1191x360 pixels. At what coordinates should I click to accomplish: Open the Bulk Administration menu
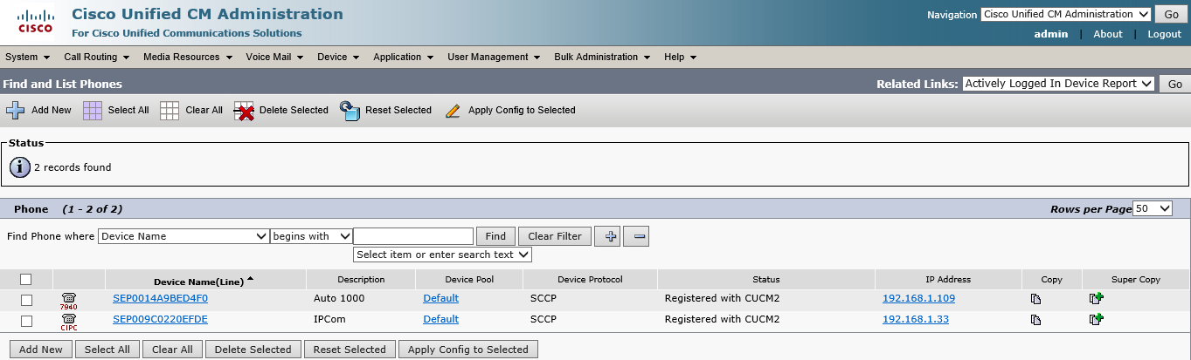pyautogui.click(x=602, y=57)
